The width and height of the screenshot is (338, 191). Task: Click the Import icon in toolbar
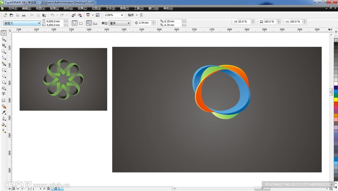click(74, 15)
